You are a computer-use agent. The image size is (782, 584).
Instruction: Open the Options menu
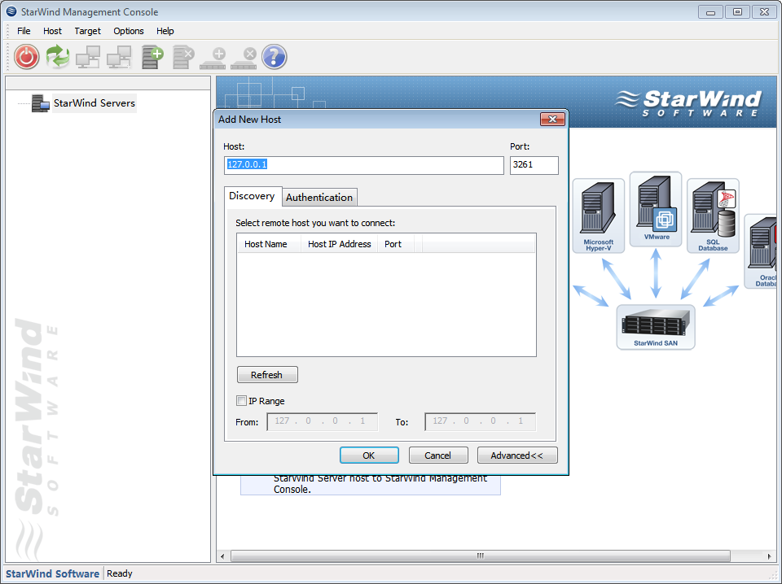pyautogui.click(x=129, y=31)
